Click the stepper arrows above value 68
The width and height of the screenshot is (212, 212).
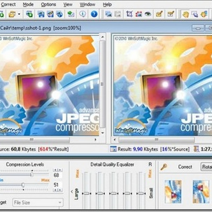pos(58,170)
